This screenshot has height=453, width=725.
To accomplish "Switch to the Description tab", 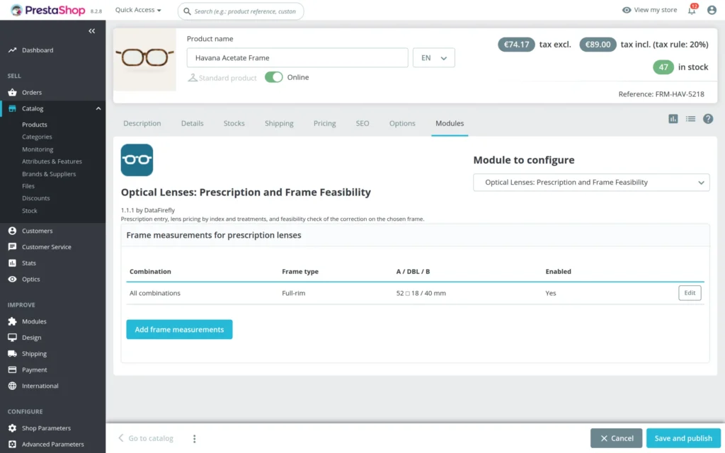I will point(142,123).
